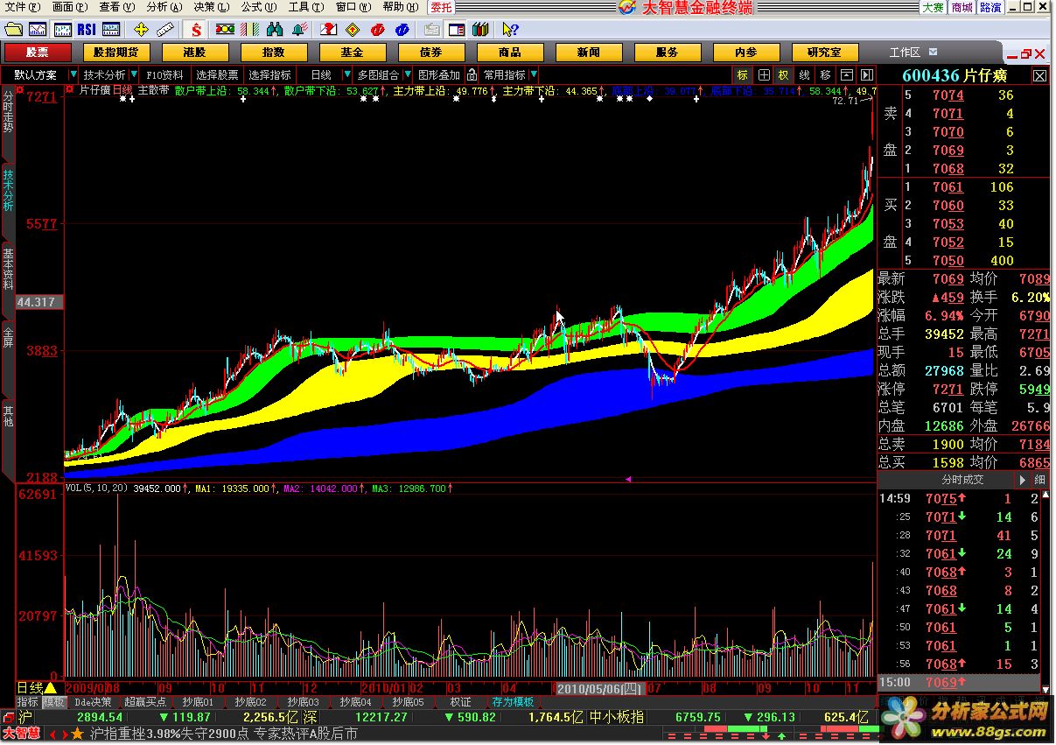Click the bookshelf books toolbar icon

(480, 30)
